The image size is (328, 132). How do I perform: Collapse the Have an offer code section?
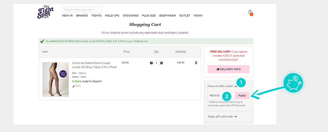(222, 86)
